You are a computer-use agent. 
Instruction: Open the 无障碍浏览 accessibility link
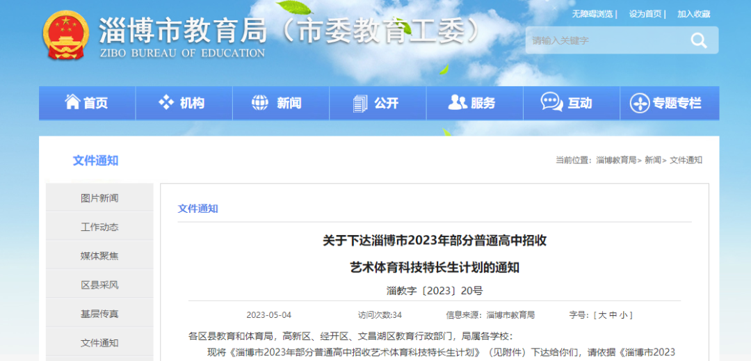592,14
